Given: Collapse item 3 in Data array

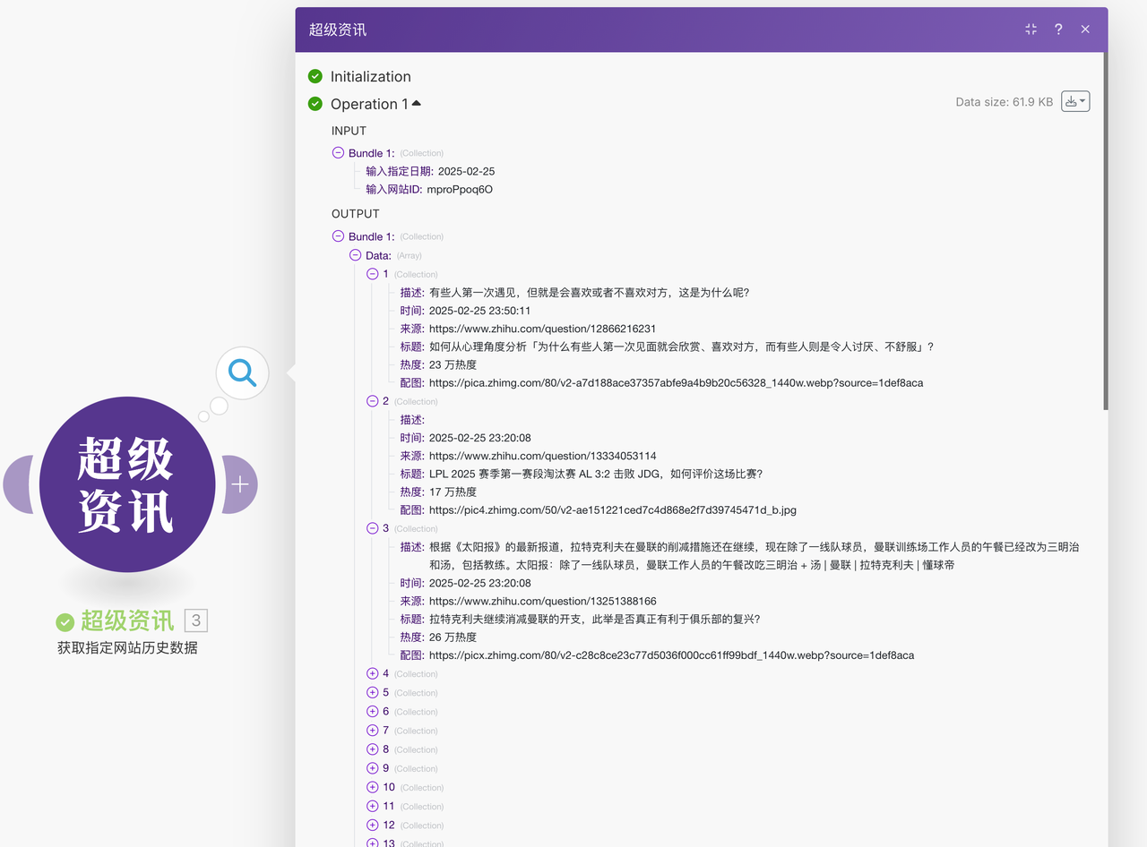Looking at the screenshot, I should click(373, 528).
